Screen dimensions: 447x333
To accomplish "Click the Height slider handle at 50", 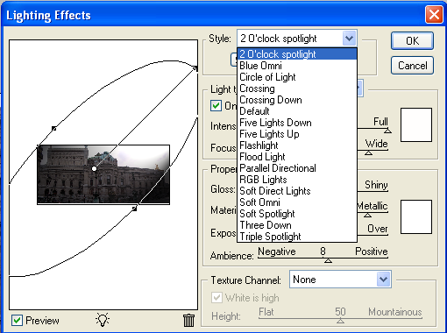I will (x=340, y=321).
